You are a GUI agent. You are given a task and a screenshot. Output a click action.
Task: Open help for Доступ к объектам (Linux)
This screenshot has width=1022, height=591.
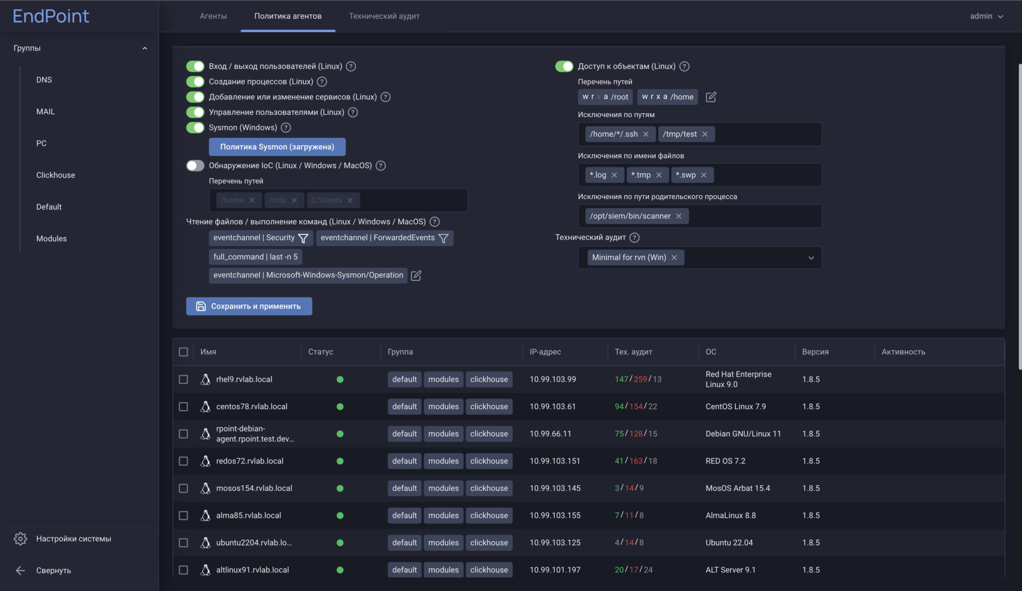tap(685, 66)
